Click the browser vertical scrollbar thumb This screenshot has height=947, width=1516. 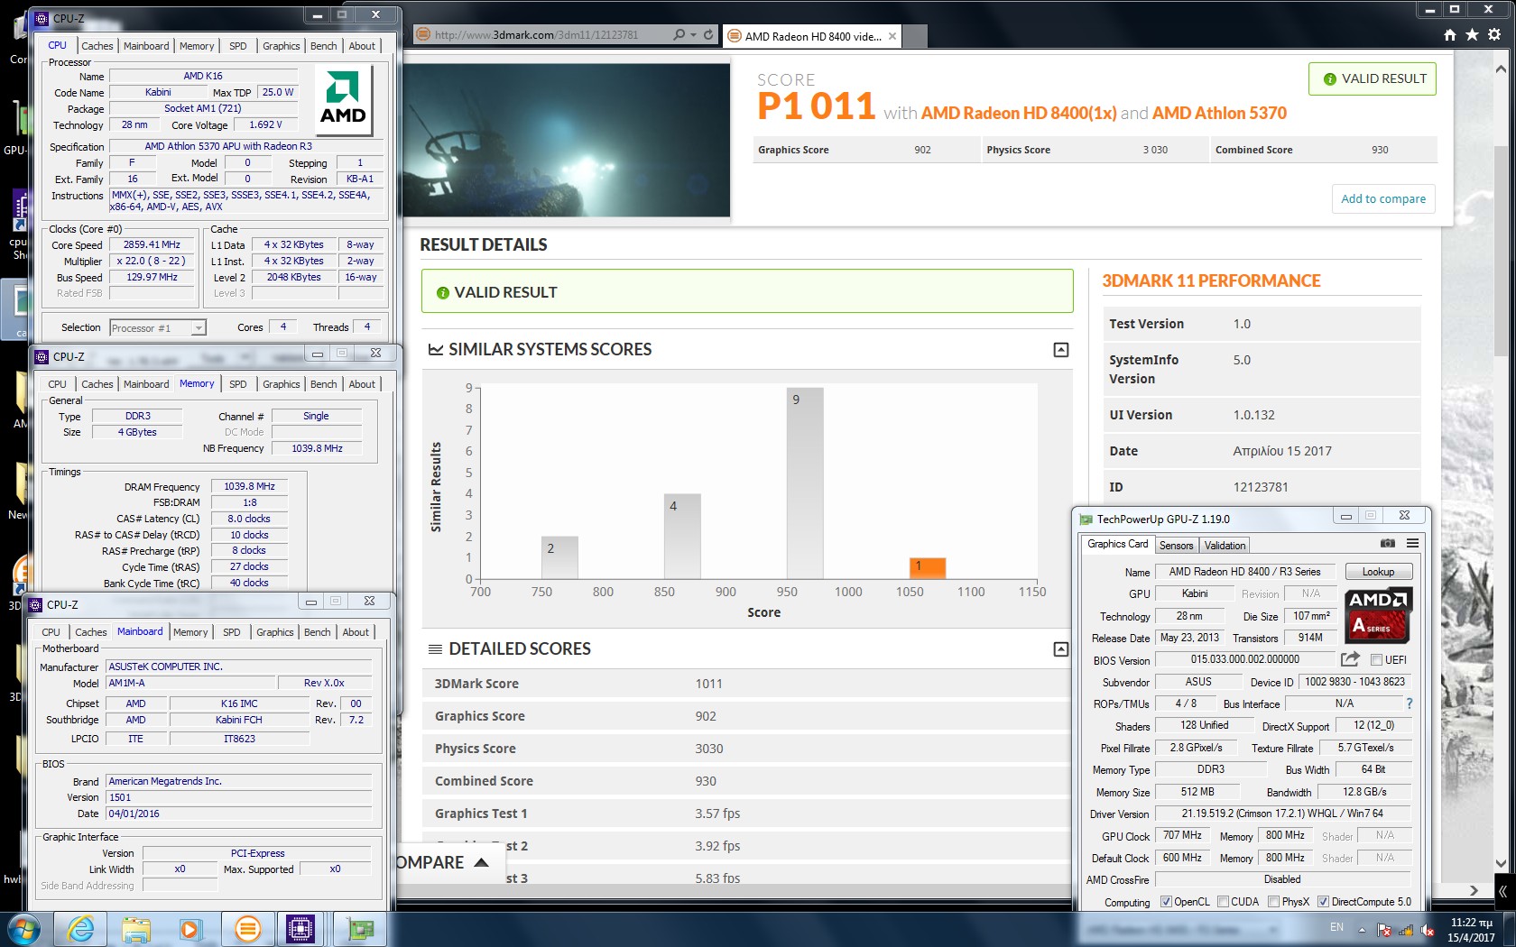[x=1501, y=253]
